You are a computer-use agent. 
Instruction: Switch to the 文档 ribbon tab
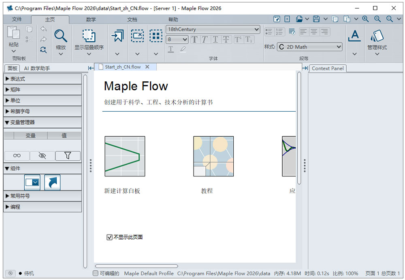tap(132, 19)
